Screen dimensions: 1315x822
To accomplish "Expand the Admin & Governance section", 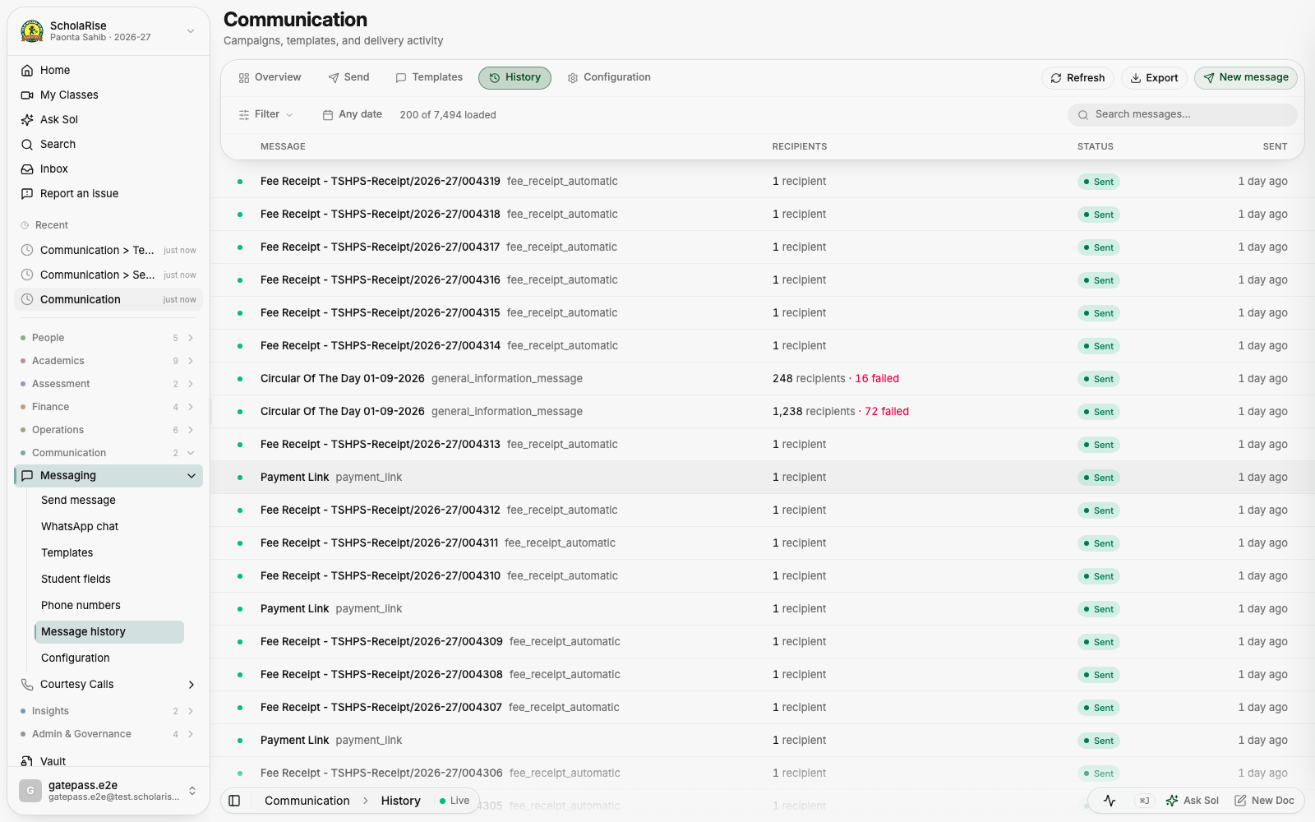I will (x=108, y=734).
